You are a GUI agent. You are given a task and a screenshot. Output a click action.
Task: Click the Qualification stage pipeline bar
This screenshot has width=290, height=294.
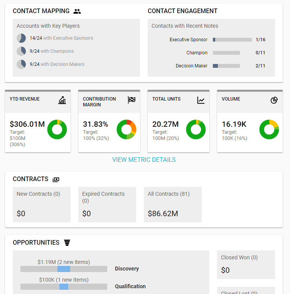click(x=64, y=287)
